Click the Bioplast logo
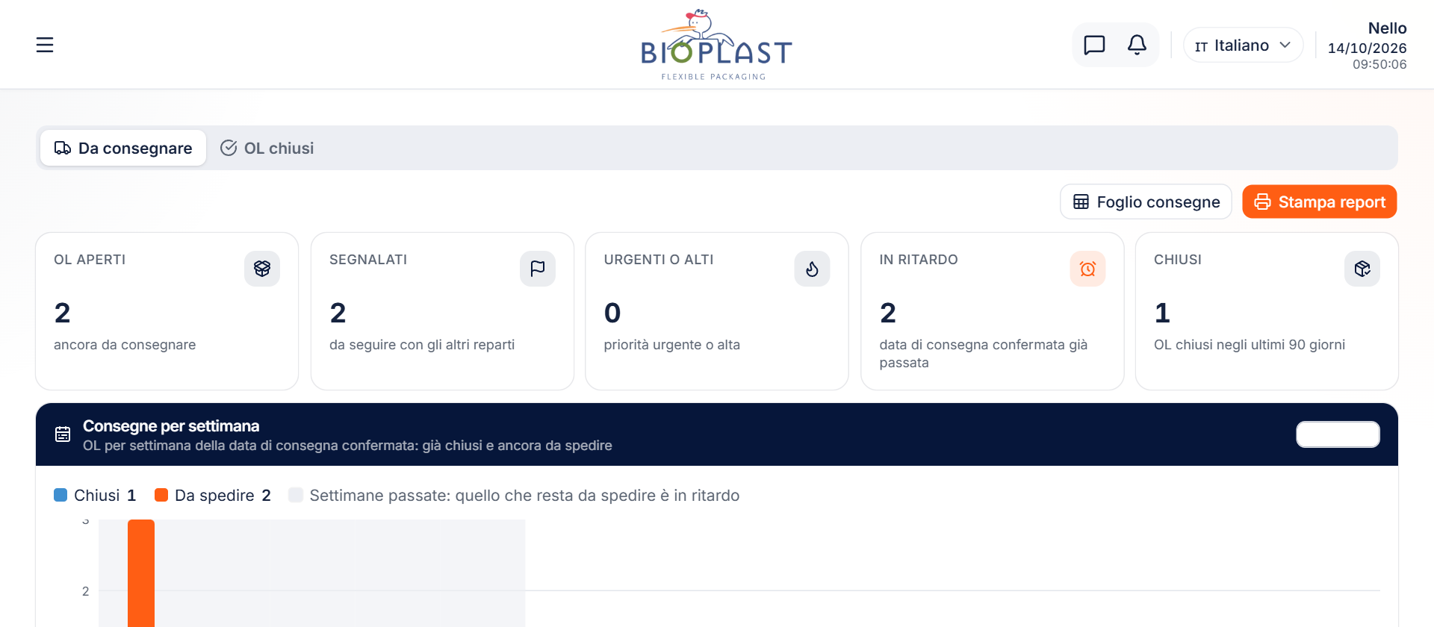The width and height of the screenshot is (1434, 627). 716,45
